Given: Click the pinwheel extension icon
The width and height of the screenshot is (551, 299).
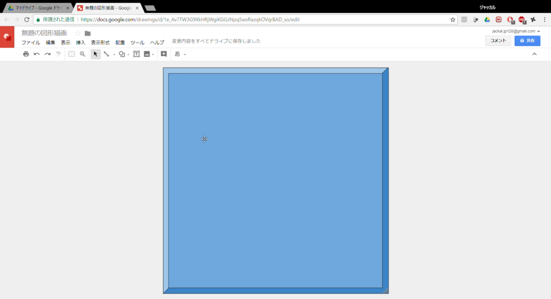Looking at the screenshot, I should point(533,20).
